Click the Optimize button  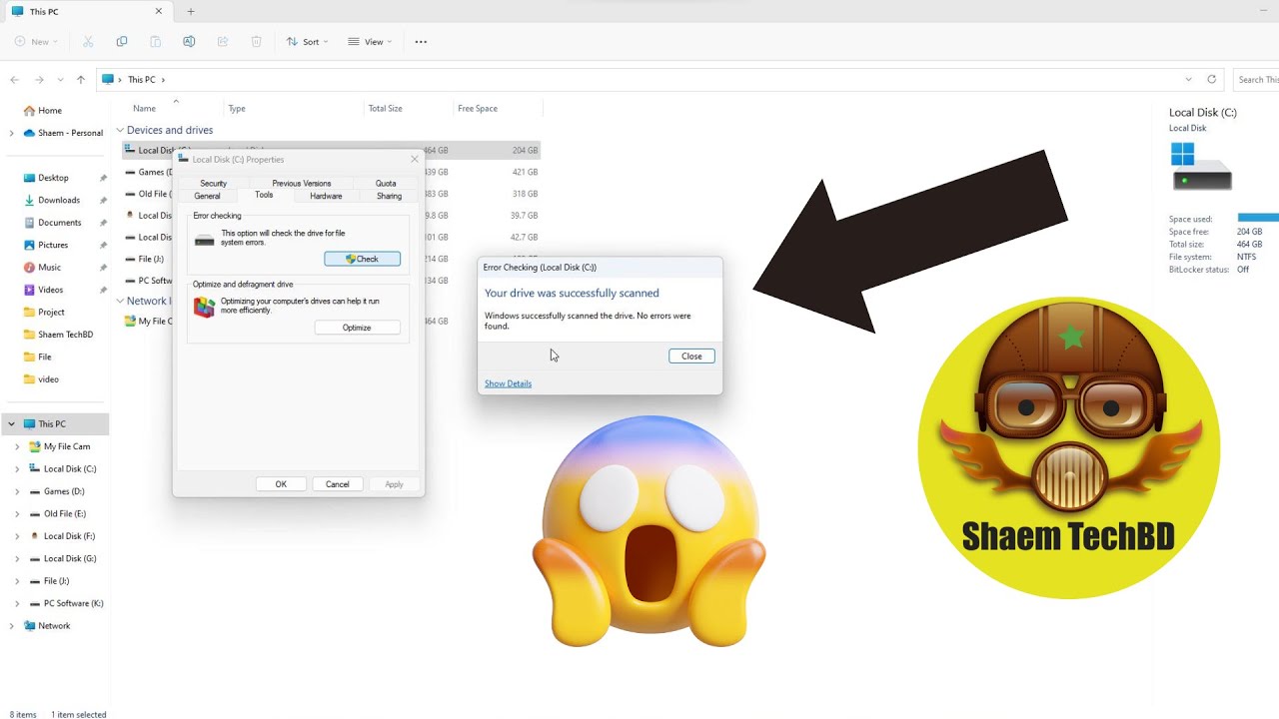[x=357, y=328]
